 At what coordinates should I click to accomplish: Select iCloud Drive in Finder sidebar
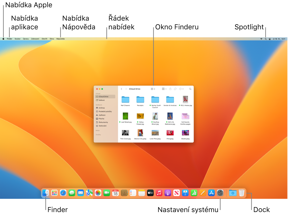tap(105, 96)
